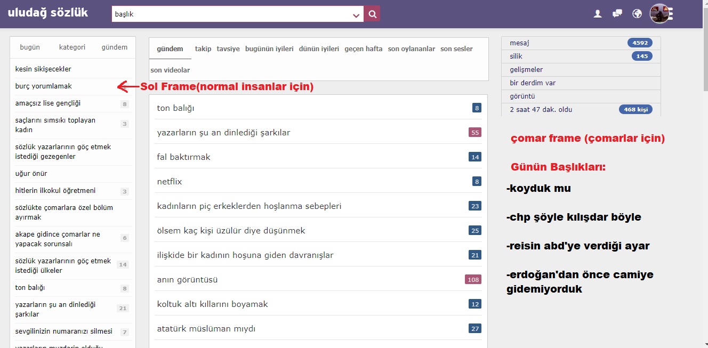Image resolution: width=708 pixels, height=348 pixels.
Task: Click the magnifier search button
Action: [x=372, y=14]
